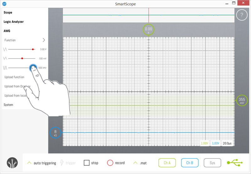Image resolution: width=251 pixels, height=174 pixels.
Task: Open the auto triggering mode selector
Action: (41, 163)
